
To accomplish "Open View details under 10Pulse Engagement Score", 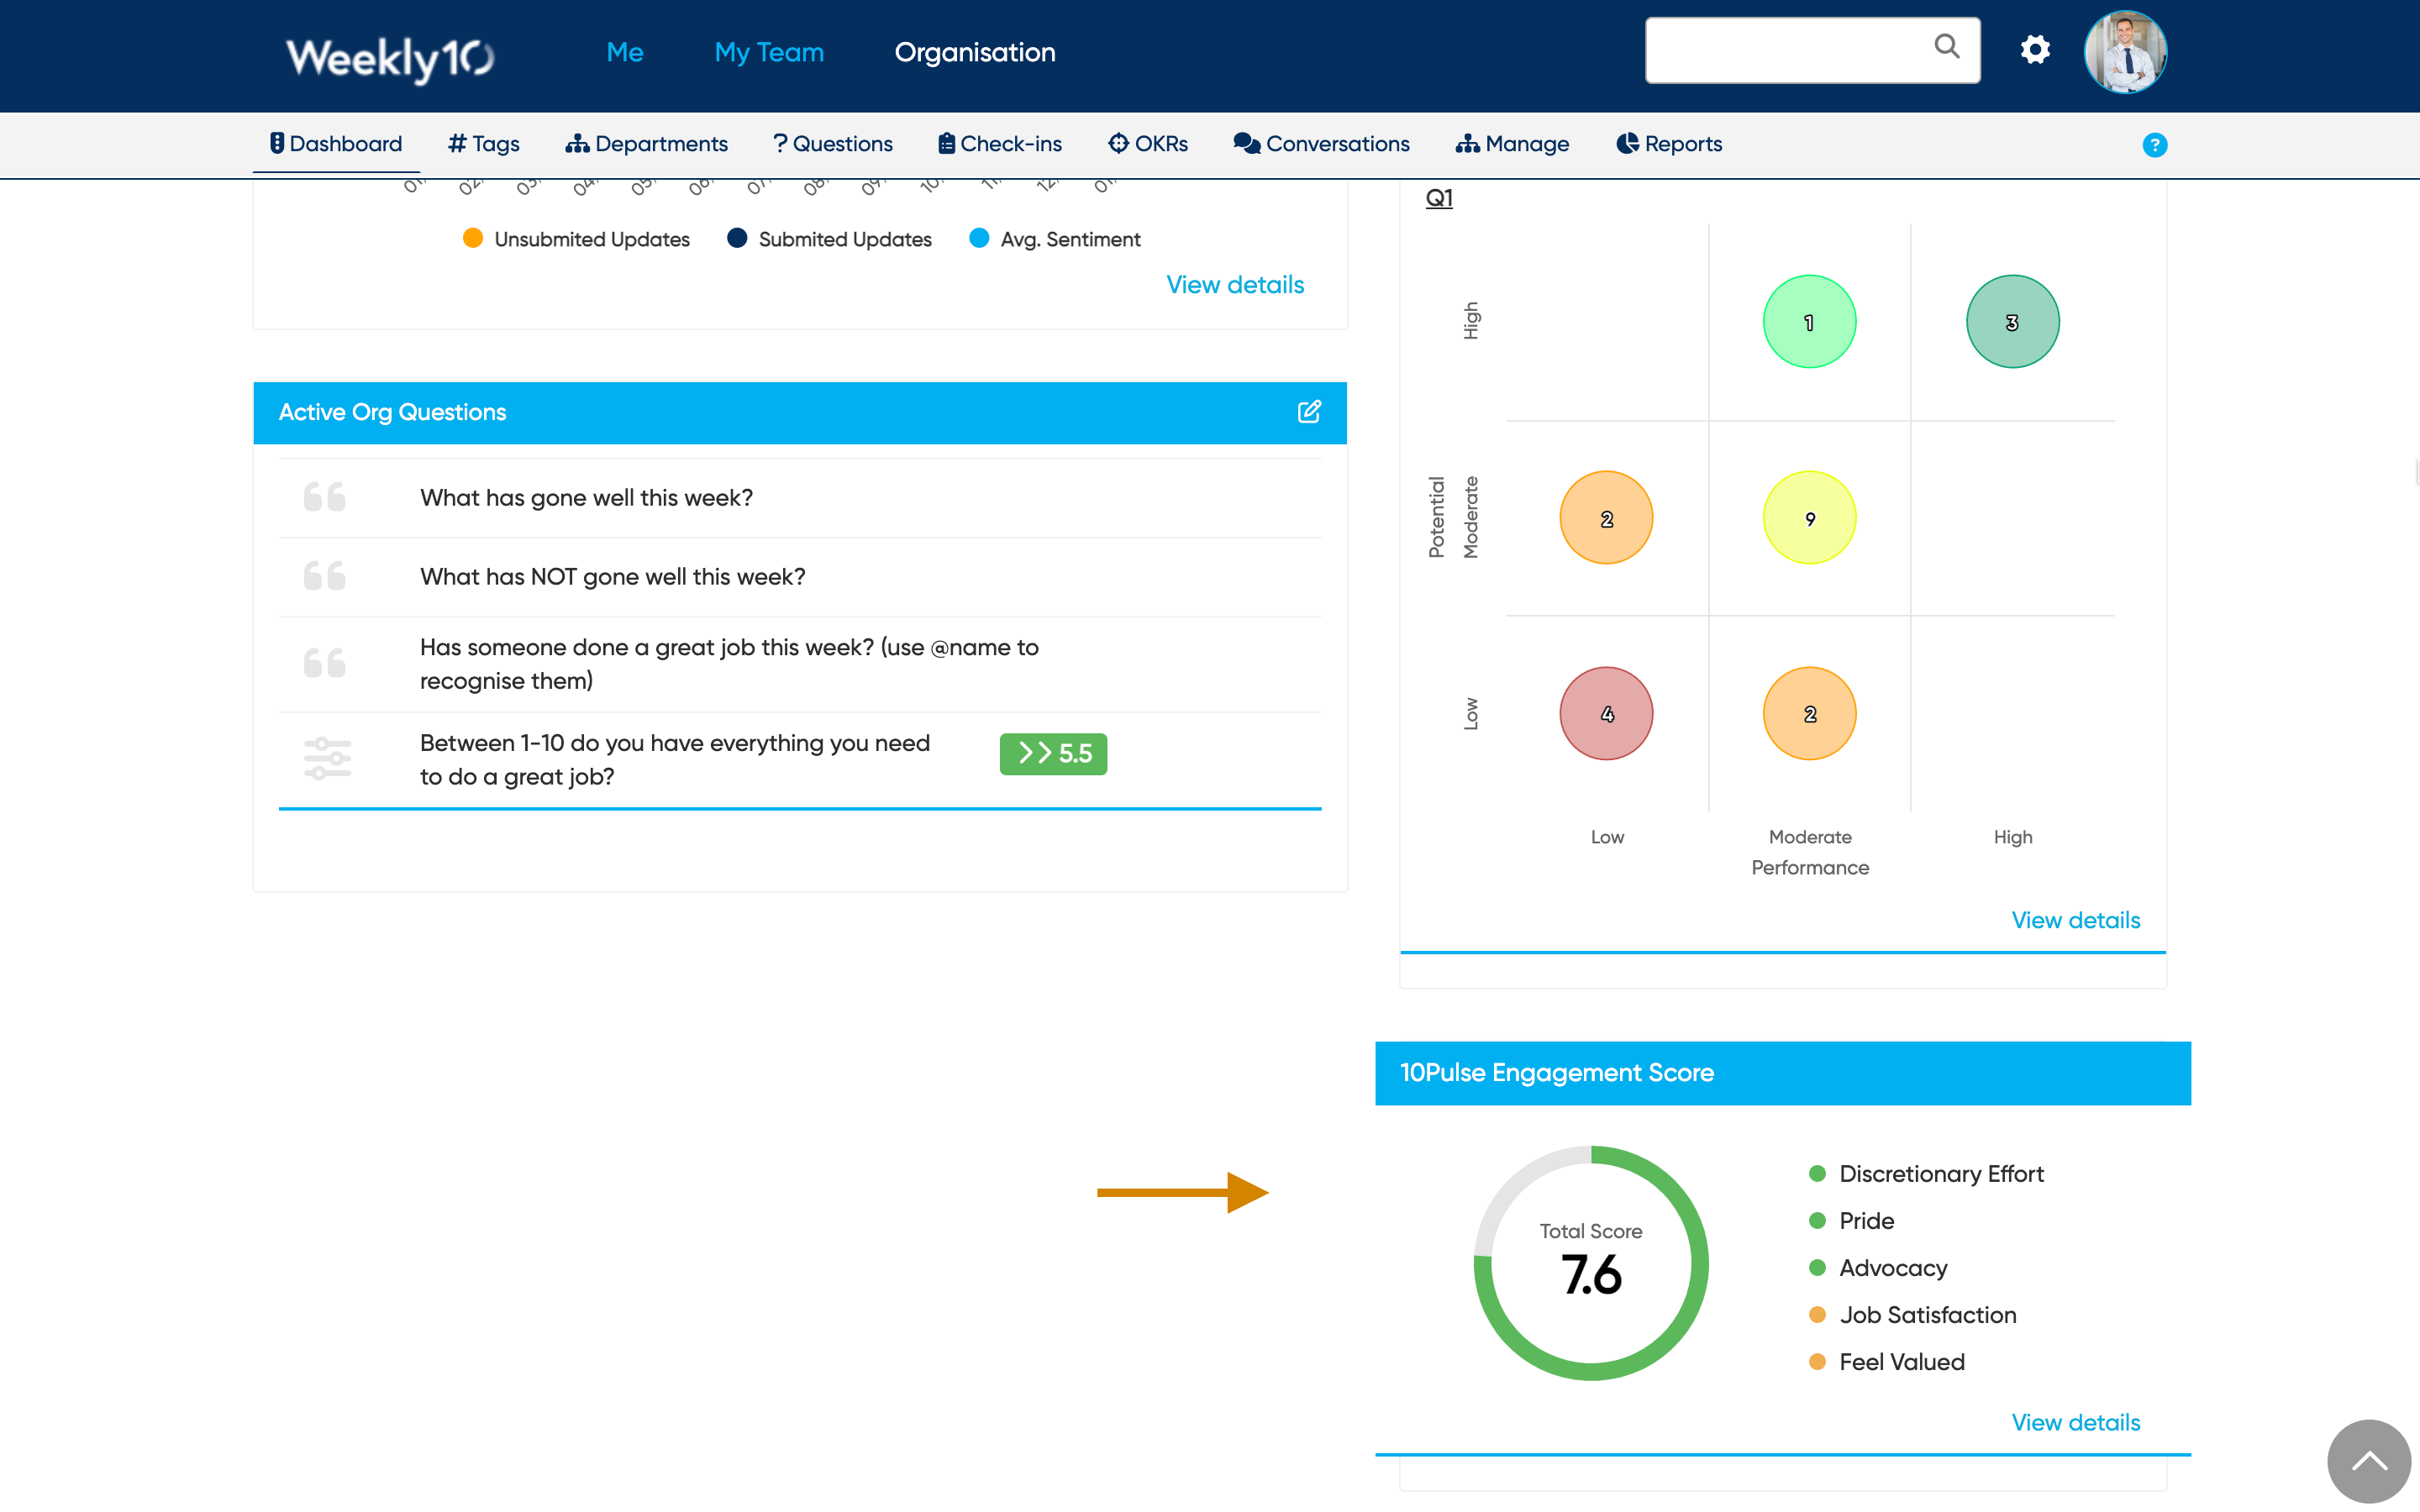I will tap(2075, 1422).
